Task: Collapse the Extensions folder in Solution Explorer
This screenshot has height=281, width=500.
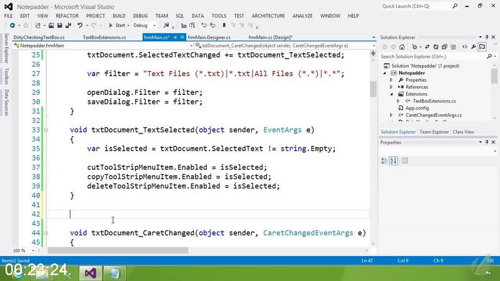Action: coord(392,94)
